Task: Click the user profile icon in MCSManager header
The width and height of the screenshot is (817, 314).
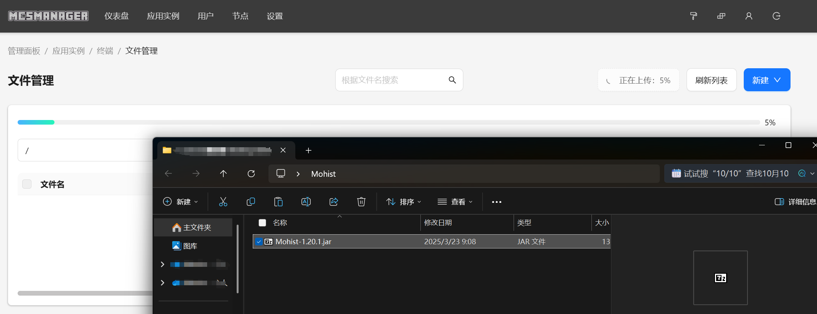Action: coord(749,16)
